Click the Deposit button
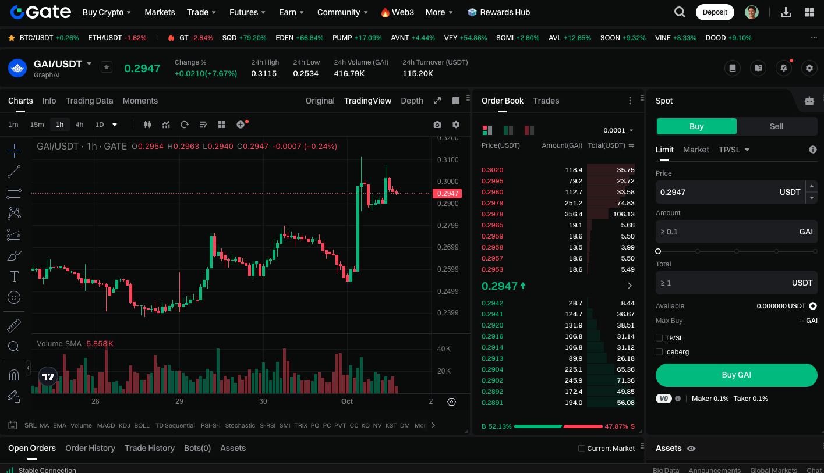The image size is (824, 473). (x=715, y=12)
